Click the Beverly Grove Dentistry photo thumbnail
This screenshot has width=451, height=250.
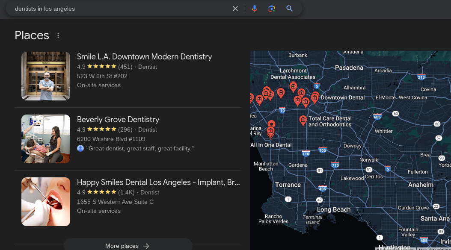[x=46, y=139]
